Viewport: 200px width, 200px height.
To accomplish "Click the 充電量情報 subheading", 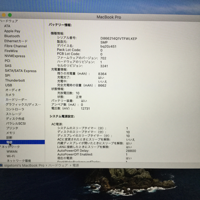I will (x=59, y=69).
